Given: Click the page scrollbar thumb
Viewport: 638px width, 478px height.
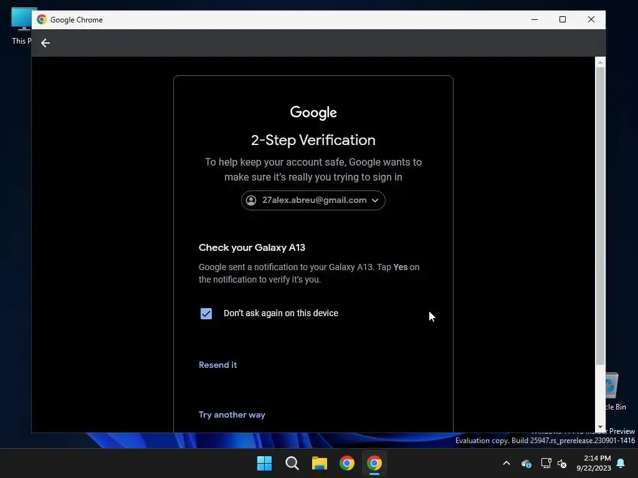Looking at the screenshot, I should [600, 215].
